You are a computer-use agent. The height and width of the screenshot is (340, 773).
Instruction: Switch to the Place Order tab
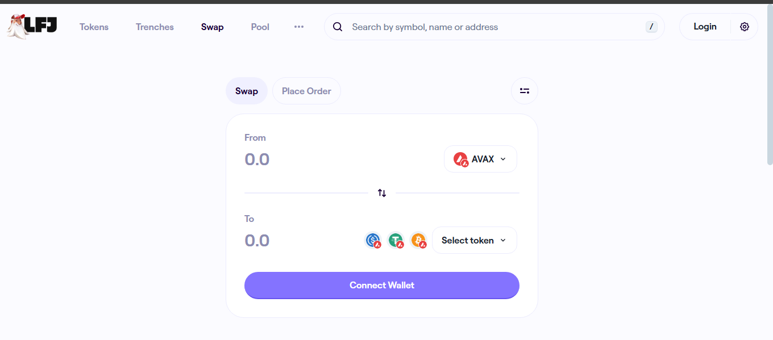tap(306, 91)
